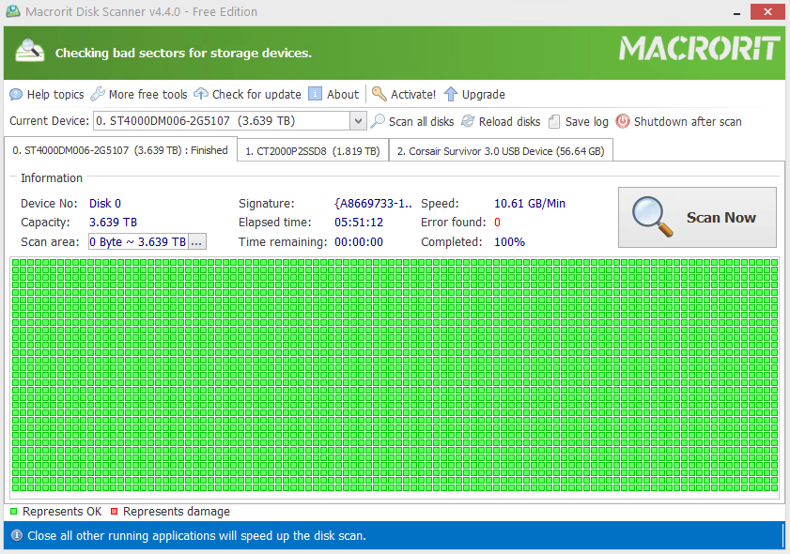Click the Save log icon
The height and width of the screenshot is (554, 790).
coord(555,121)
